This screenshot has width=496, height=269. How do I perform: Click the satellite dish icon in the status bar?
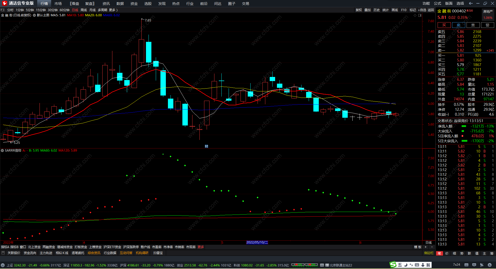click(482, 265)
